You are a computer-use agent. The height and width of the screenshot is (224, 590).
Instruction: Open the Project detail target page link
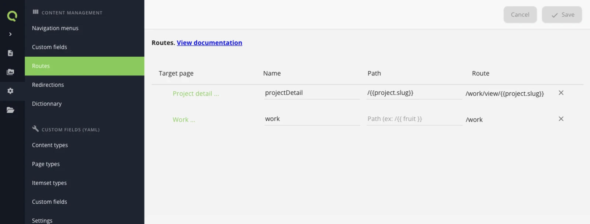coord(196,94)
